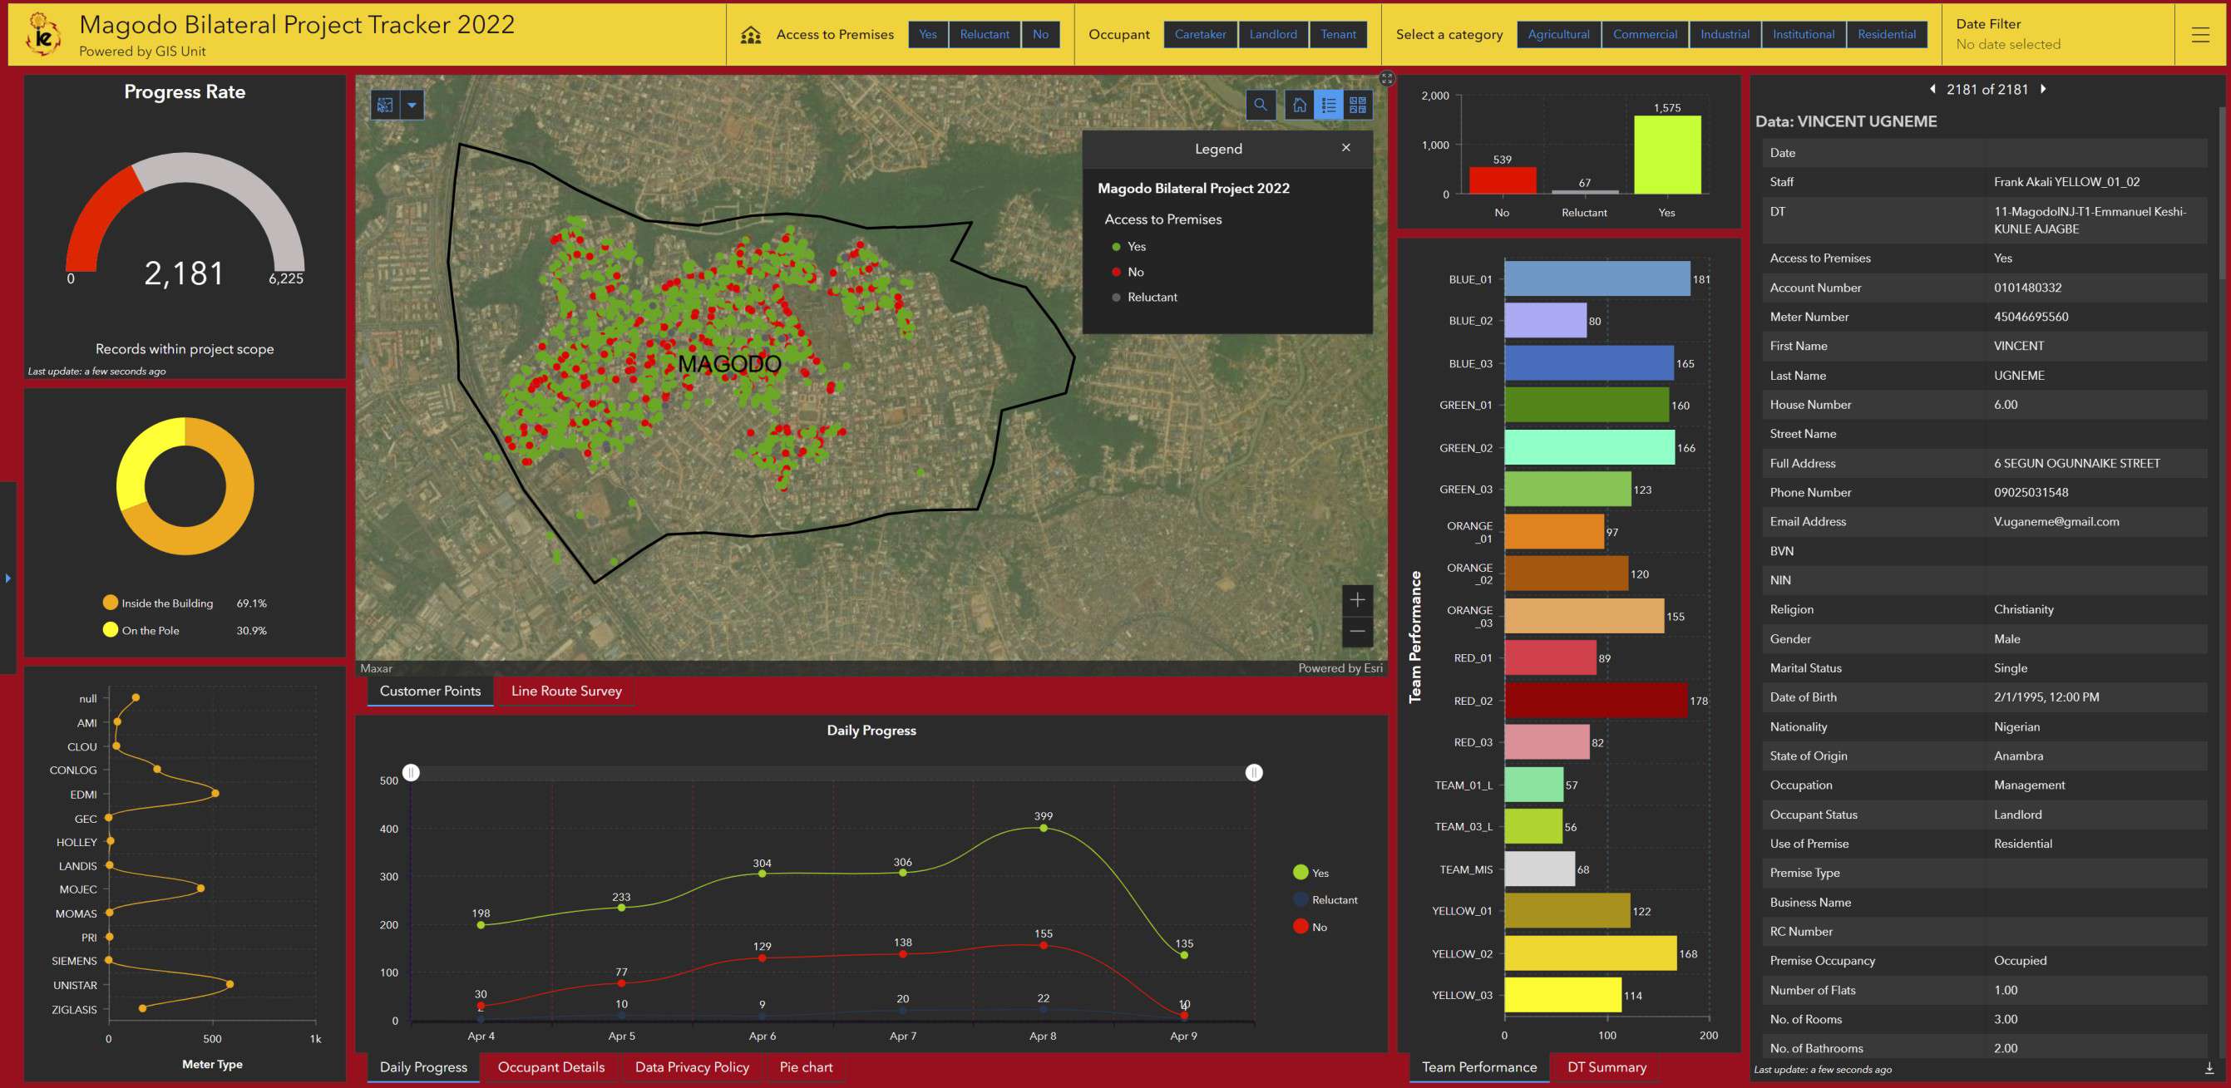
Task: Select the Agricultural category filter
Action: [1559, 35]
